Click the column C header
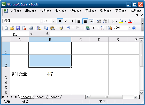145x105 pixels. [x=80, y=40]
